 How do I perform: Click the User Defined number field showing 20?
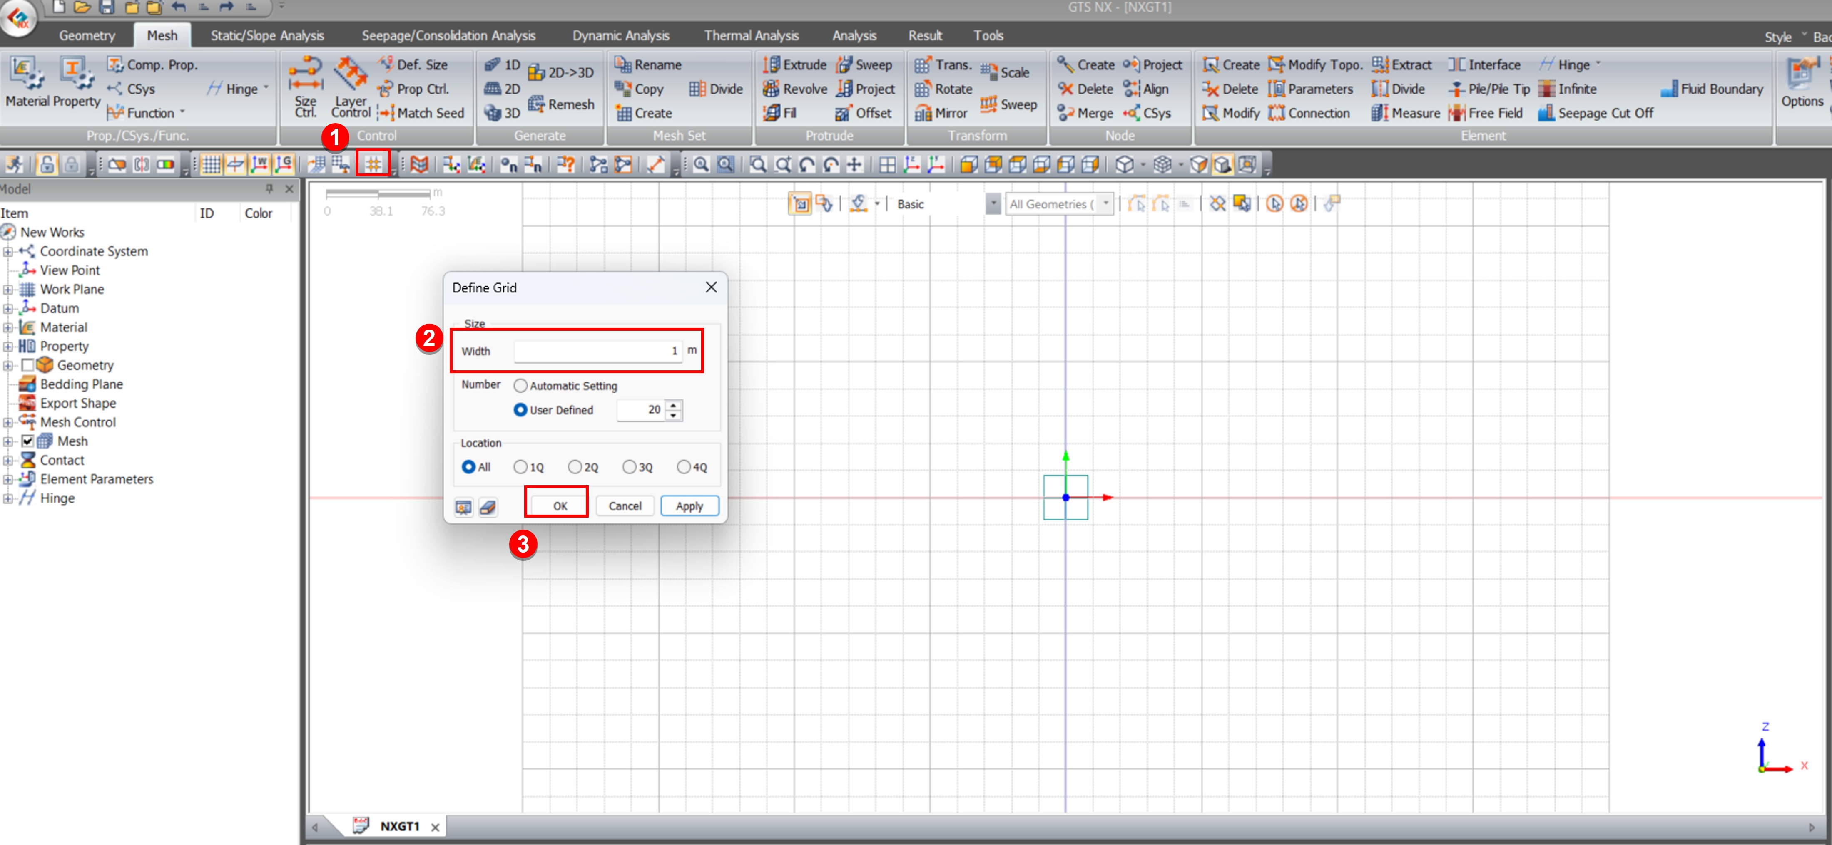[x=640, y=410]
